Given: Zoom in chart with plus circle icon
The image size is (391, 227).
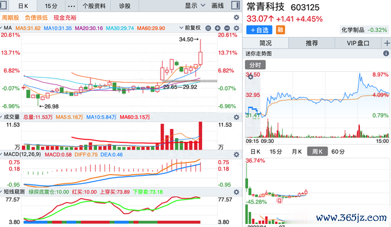Looking at the screenshot, I should pyautogui.click(x=217, y=28).
